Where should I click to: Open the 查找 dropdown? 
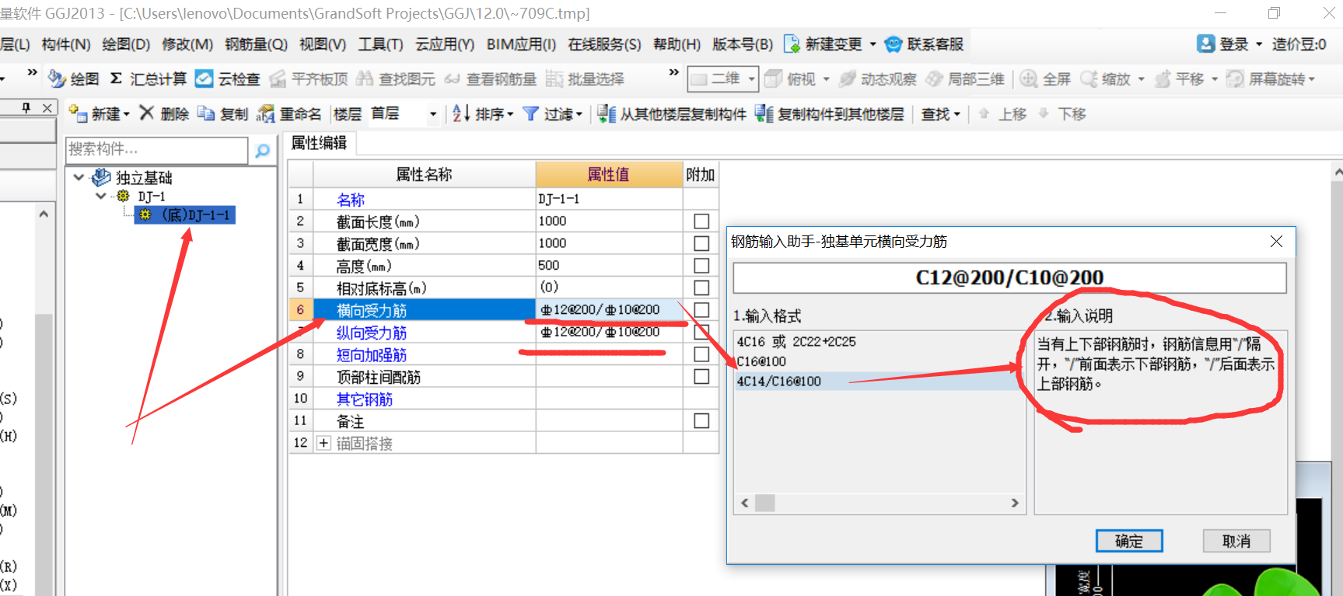(x=940, y=114)
